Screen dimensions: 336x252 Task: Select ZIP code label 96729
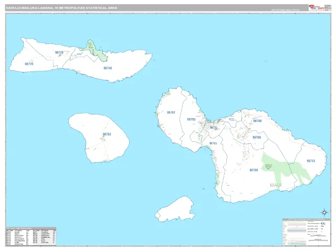click(x=59, y=52)
